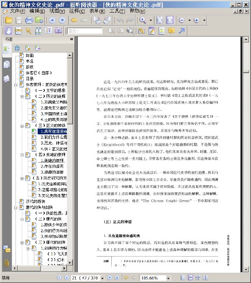
Task: Select the 汉代的游侠 bookmark
Action: [x=35, y=202]
